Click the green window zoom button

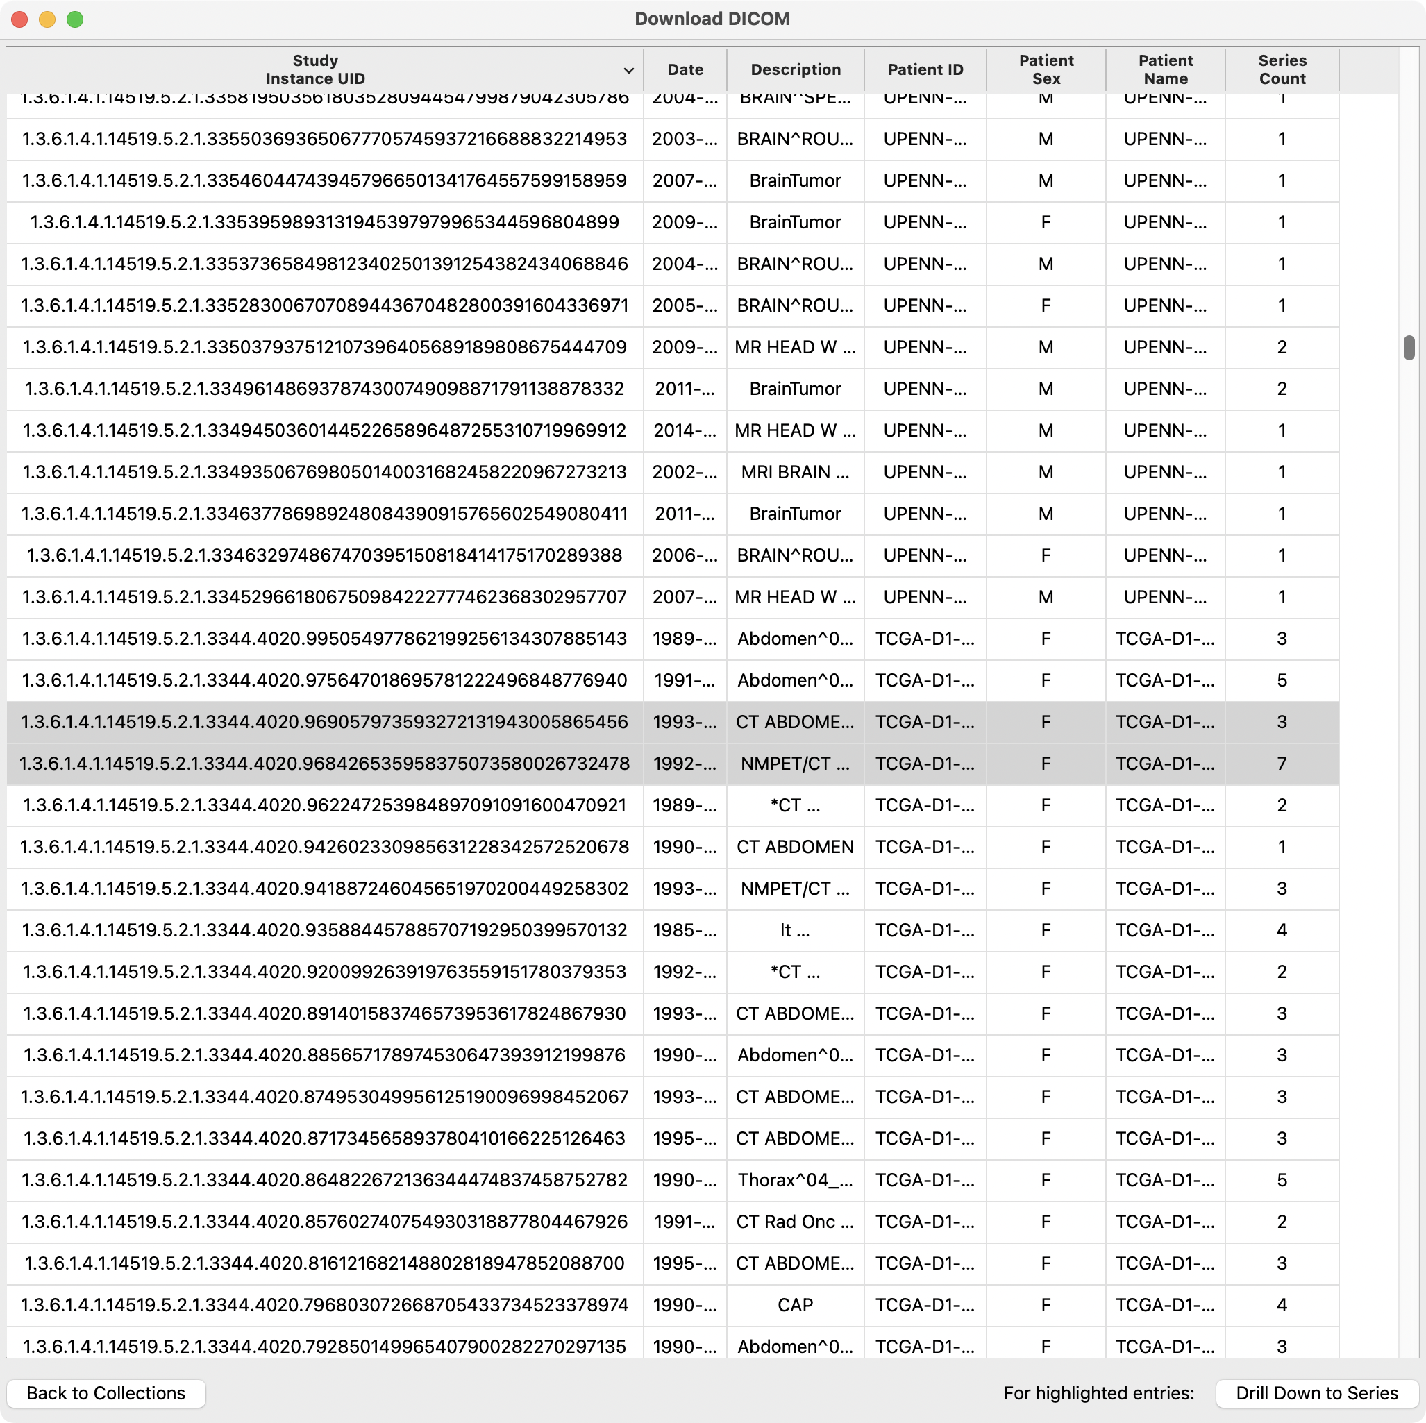74,19
